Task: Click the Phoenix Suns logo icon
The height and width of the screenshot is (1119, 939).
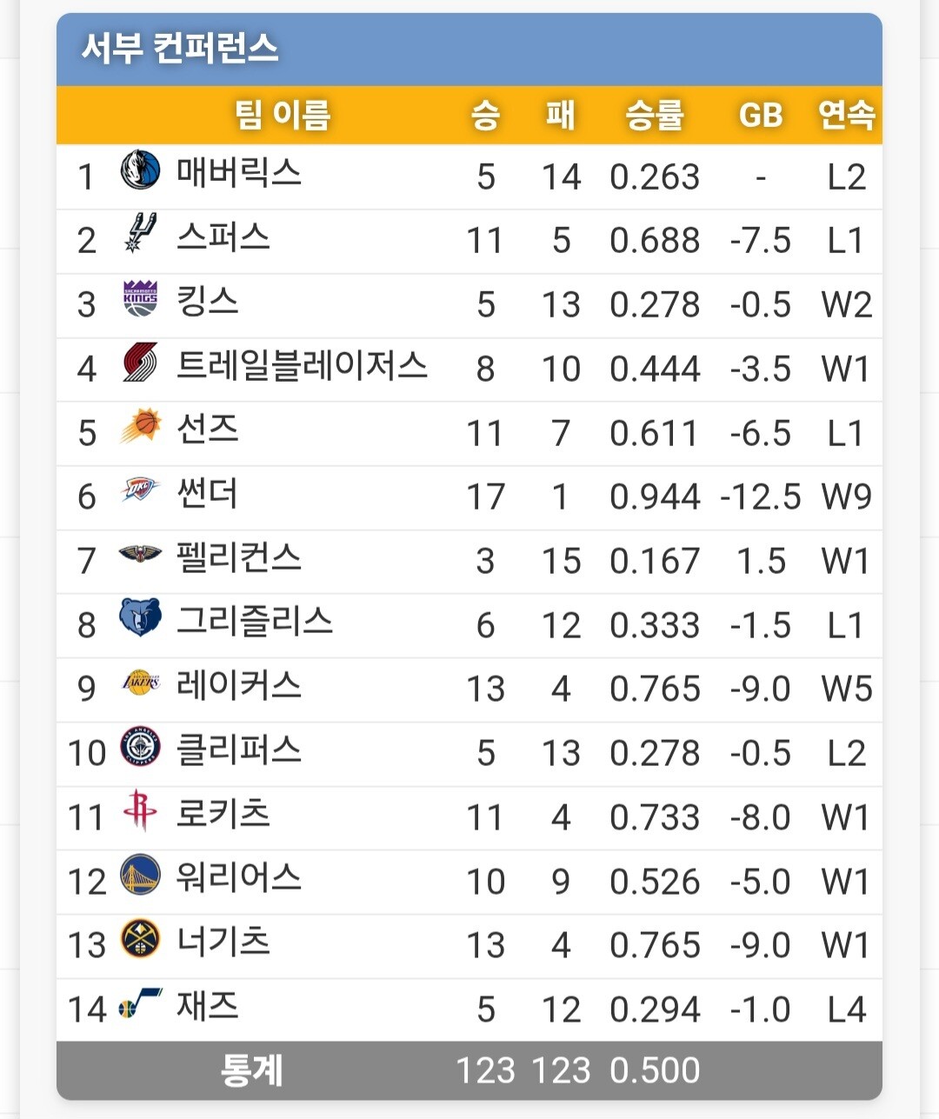Action: coord(140,426)
